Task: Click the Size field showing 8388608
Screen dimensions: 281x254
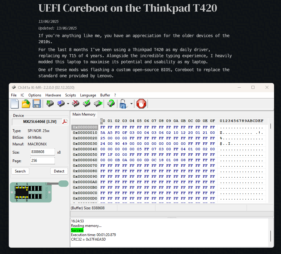Action: [42, 152]
